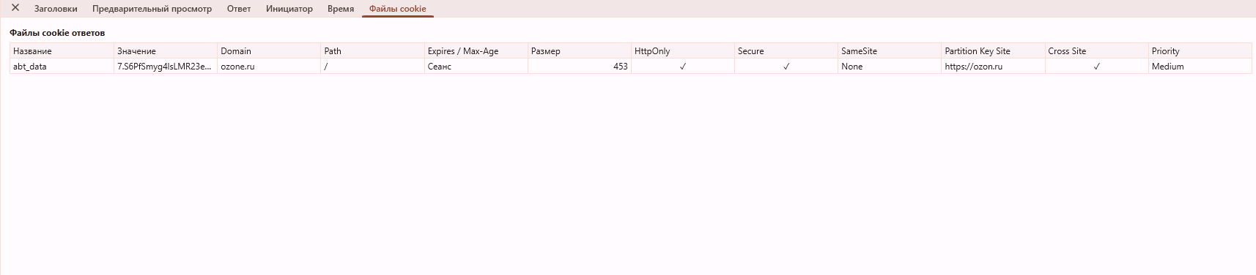
Task: Click the Priority column header
Action: pyautogui.click(x=1200, y=51)
